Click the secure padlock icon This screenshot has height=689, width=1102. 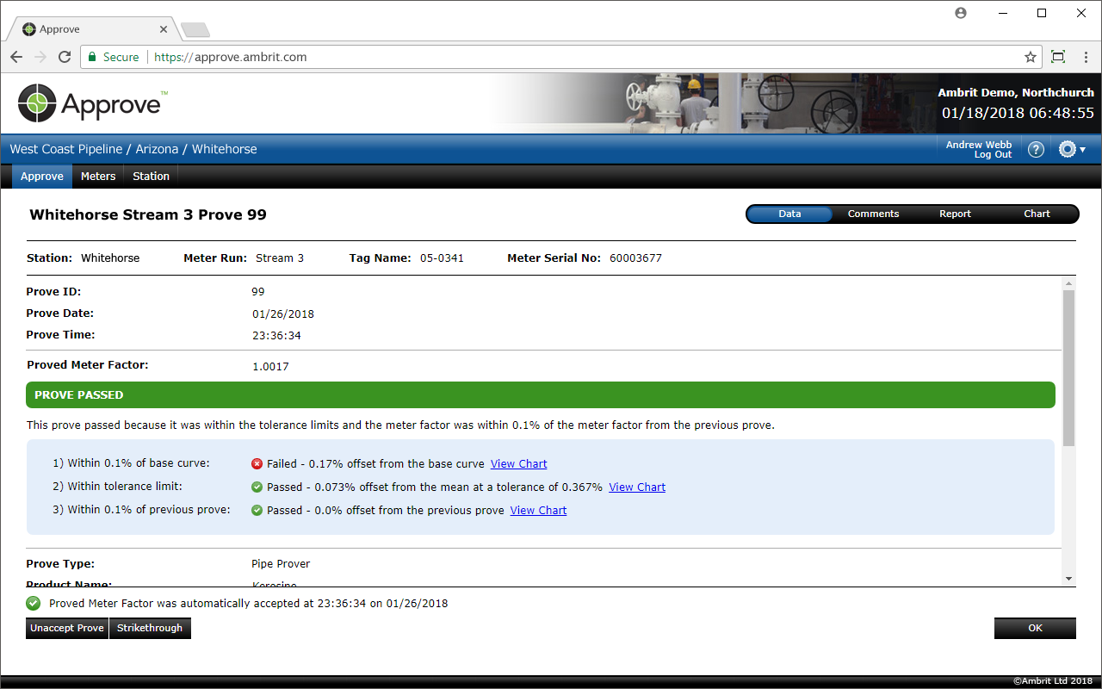coord(92,57)
